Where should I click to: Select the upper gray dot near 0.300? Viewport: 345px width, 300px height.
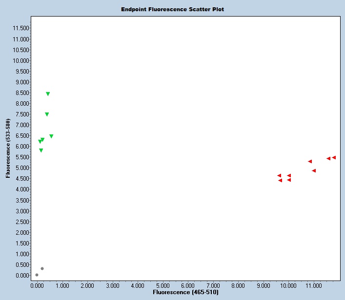point(42,269)
